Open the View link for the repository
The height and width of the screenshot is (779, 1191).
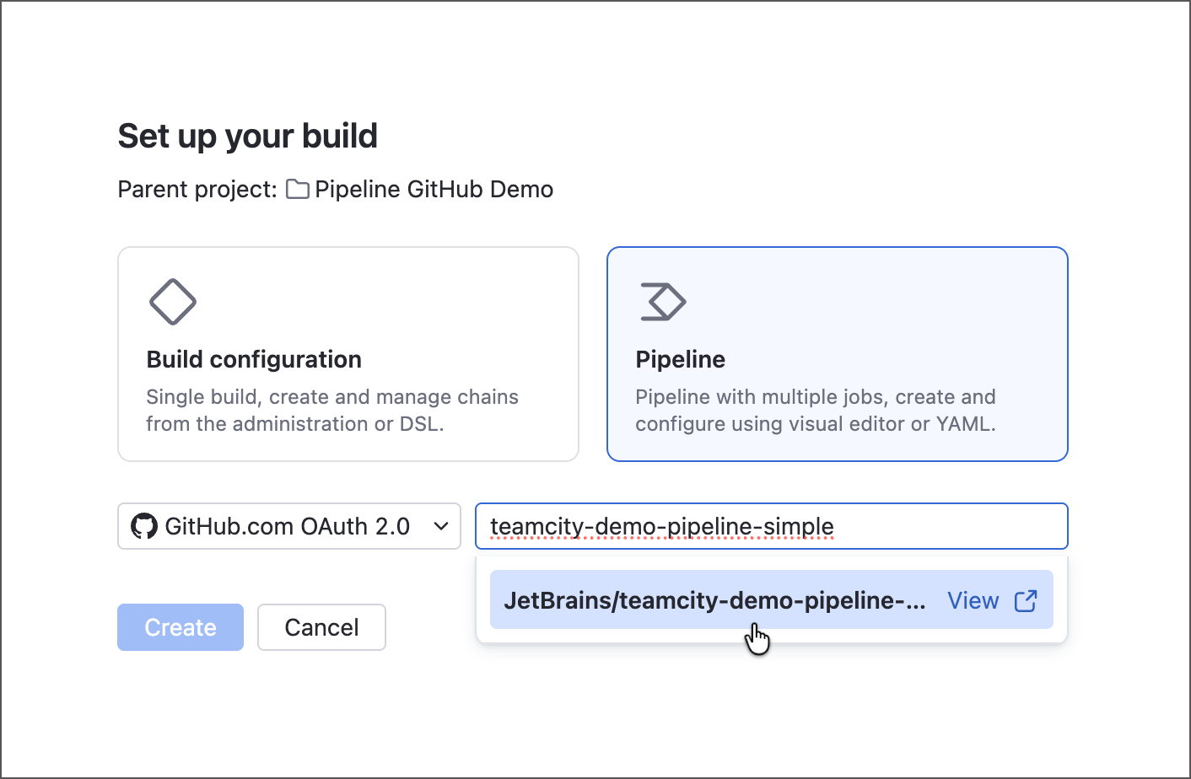pos(973,600)
